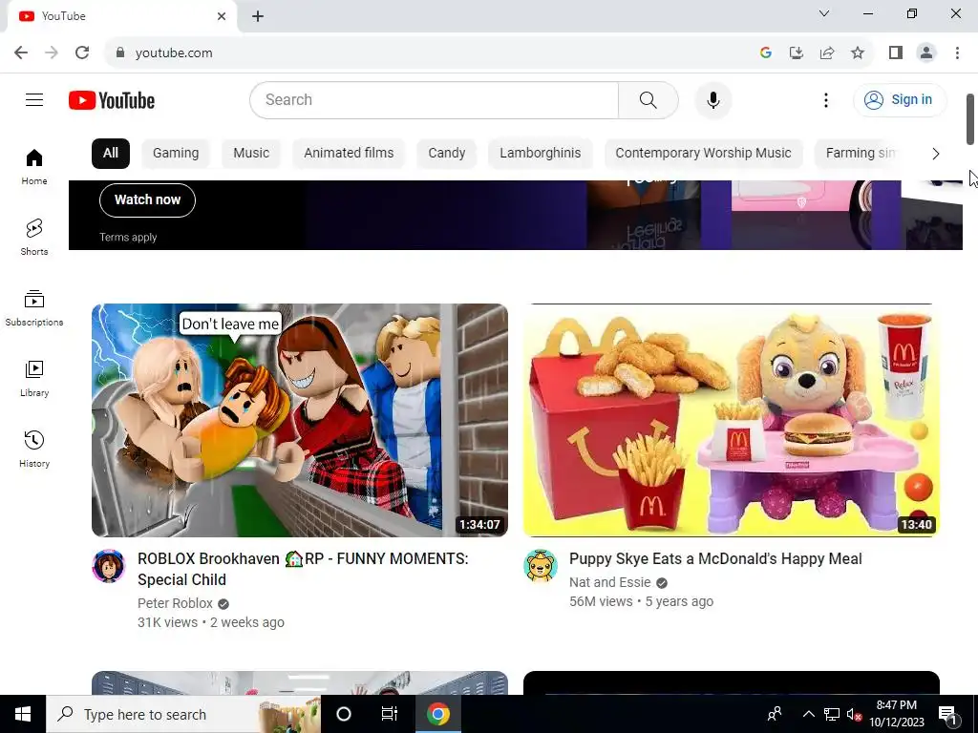
Task: Select the All chip
Action: 111,154
